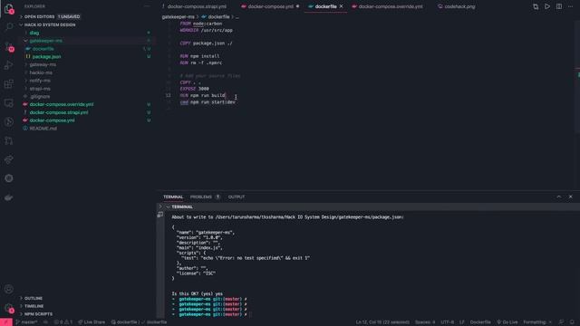The width and height of the screenshot is (580, 326).
Task: Click the Run play icon in editor toolbar
Action: coord(547,6)
